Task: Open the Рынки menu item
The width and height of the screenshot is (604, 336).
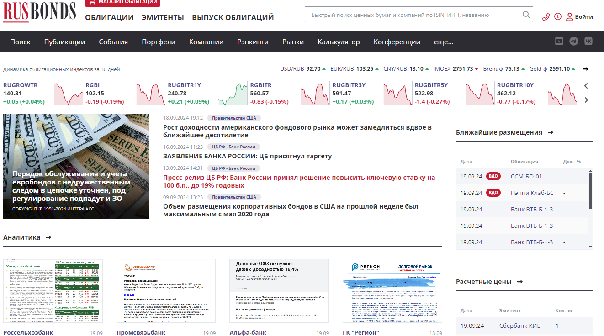Action: [293, 42]
